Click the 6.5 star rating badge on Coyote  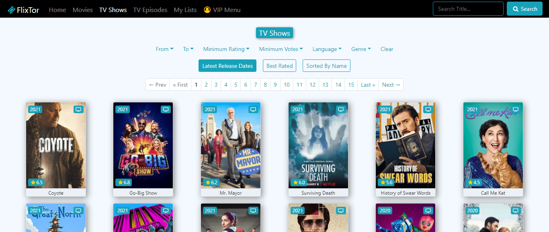(36, 182)
